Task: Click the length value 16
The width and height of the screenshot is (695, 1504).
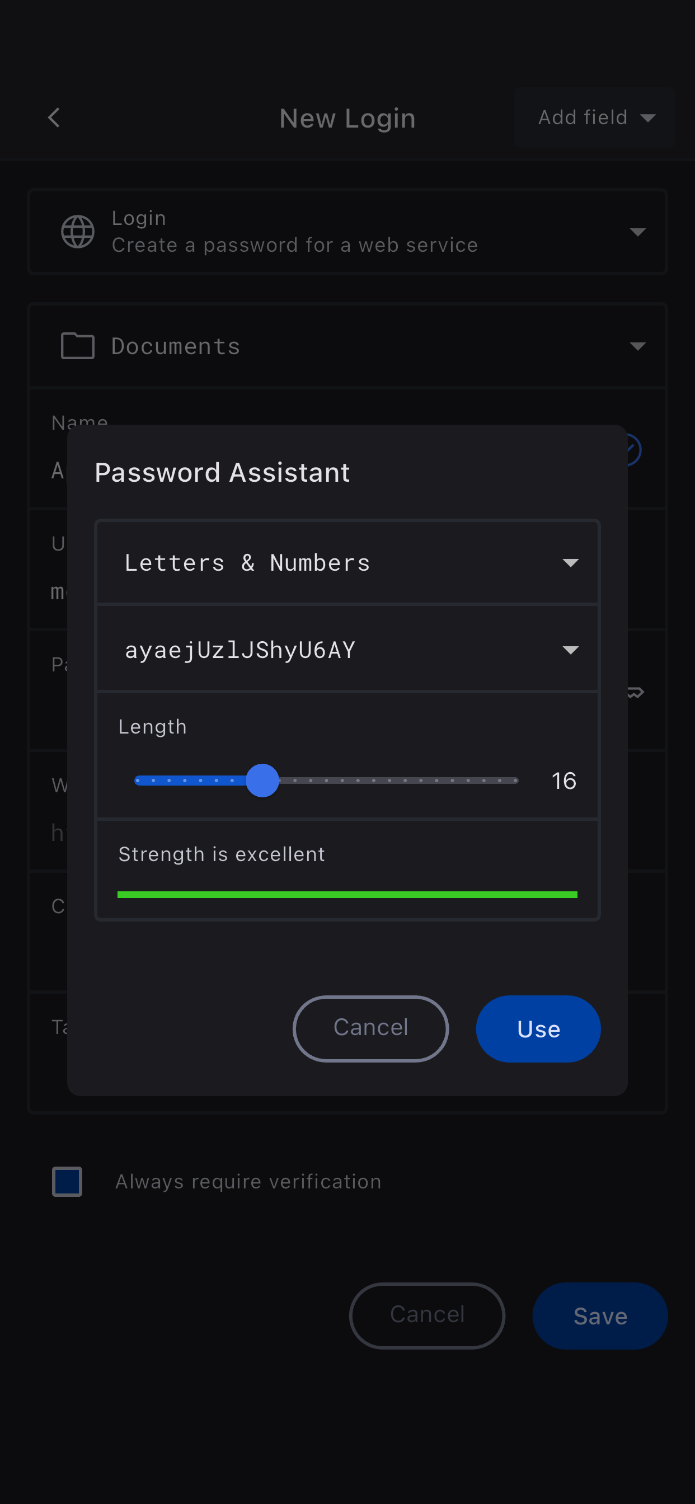Action: pyautogui.click(x=563, y=781)
